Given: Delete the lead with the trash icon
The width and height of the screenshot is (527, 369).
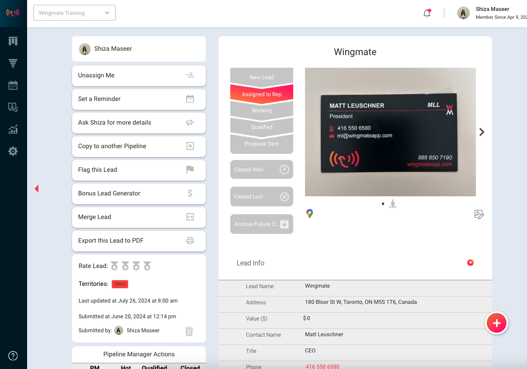Looking at the screenshot, I should click(x=189, y=331).
